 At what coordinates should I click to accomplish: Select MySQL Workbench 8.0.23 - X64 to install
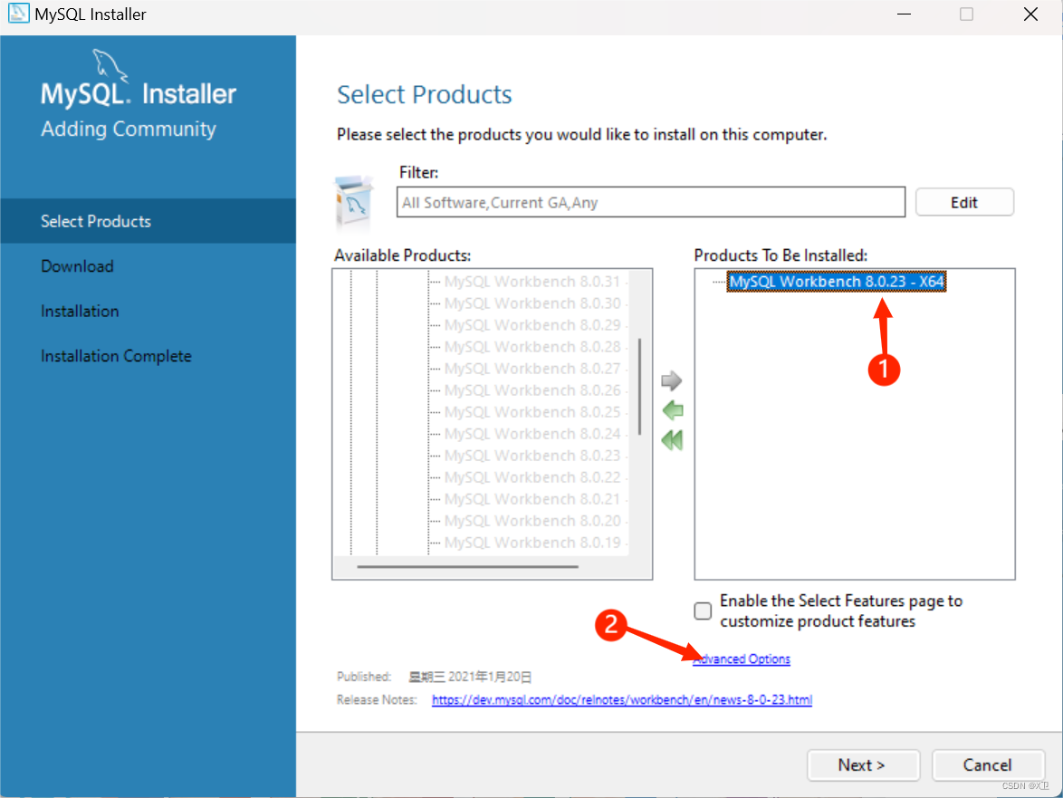pos(837,282)
